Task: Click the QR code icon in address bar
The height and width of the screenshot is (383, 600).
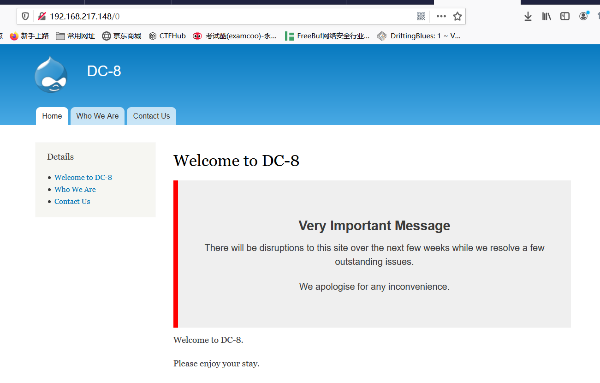Action: point(421,17)
